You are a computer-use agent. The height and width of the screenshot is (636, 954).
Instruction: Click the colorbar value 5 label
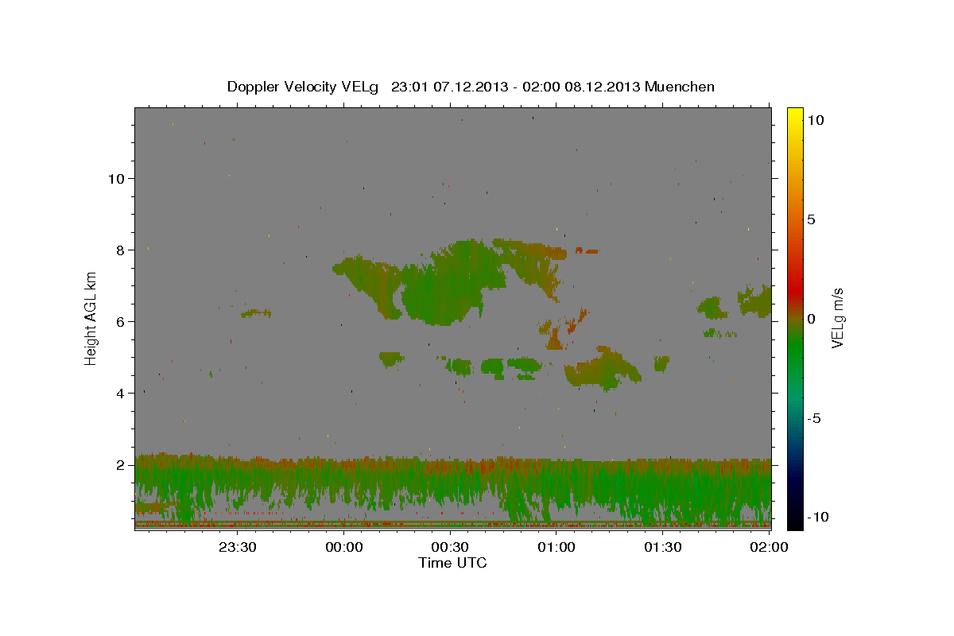coord(811,219)
